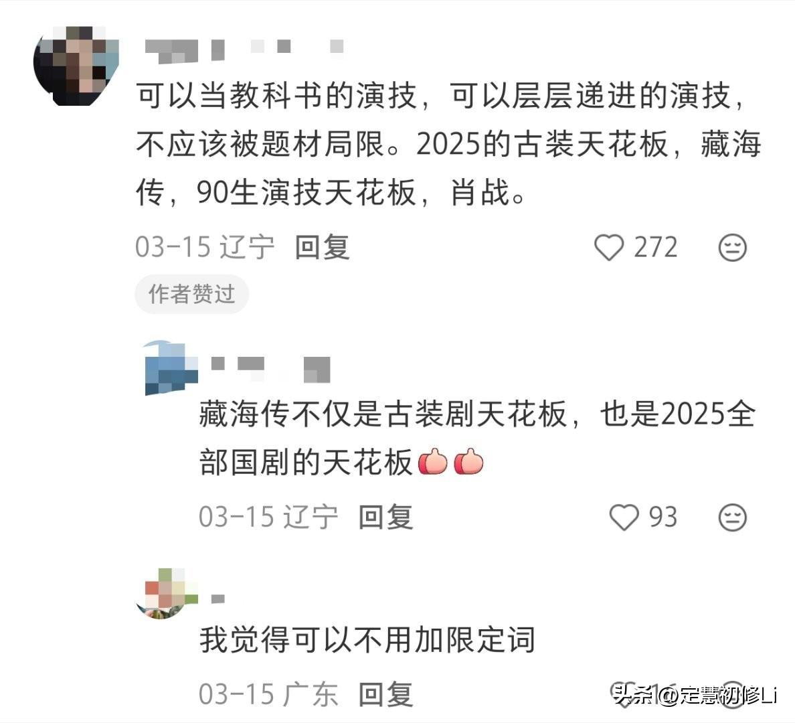This screenshot has height=723, width=795.
Task: Click 回复 under the 广东 comment
Action: [x=386, y=694]
